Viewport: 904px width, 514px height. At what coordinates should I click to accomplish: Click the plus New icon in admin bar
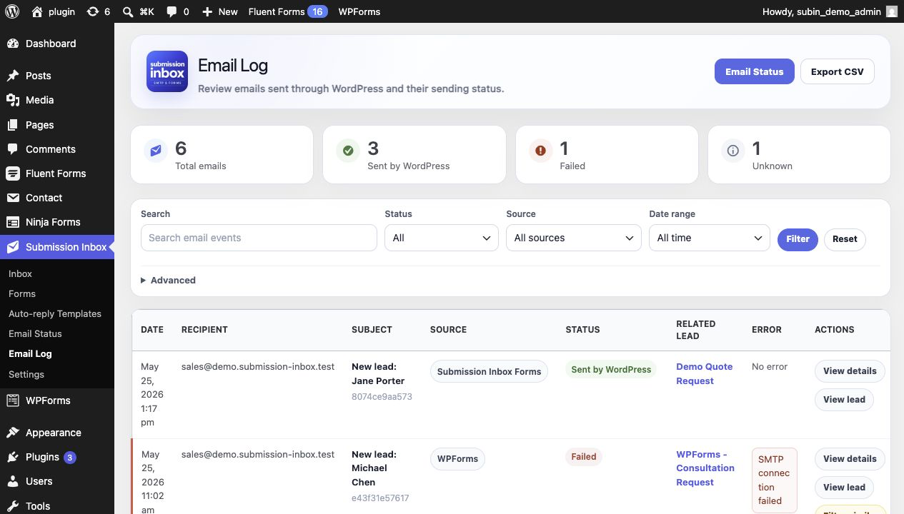[207, 11]
